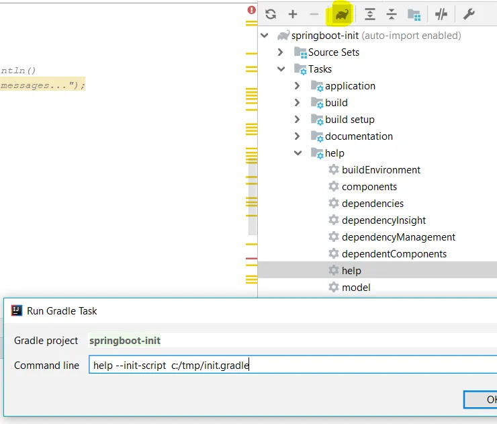
Task: Click the gear icon beside model
Action: pos(333,287)
